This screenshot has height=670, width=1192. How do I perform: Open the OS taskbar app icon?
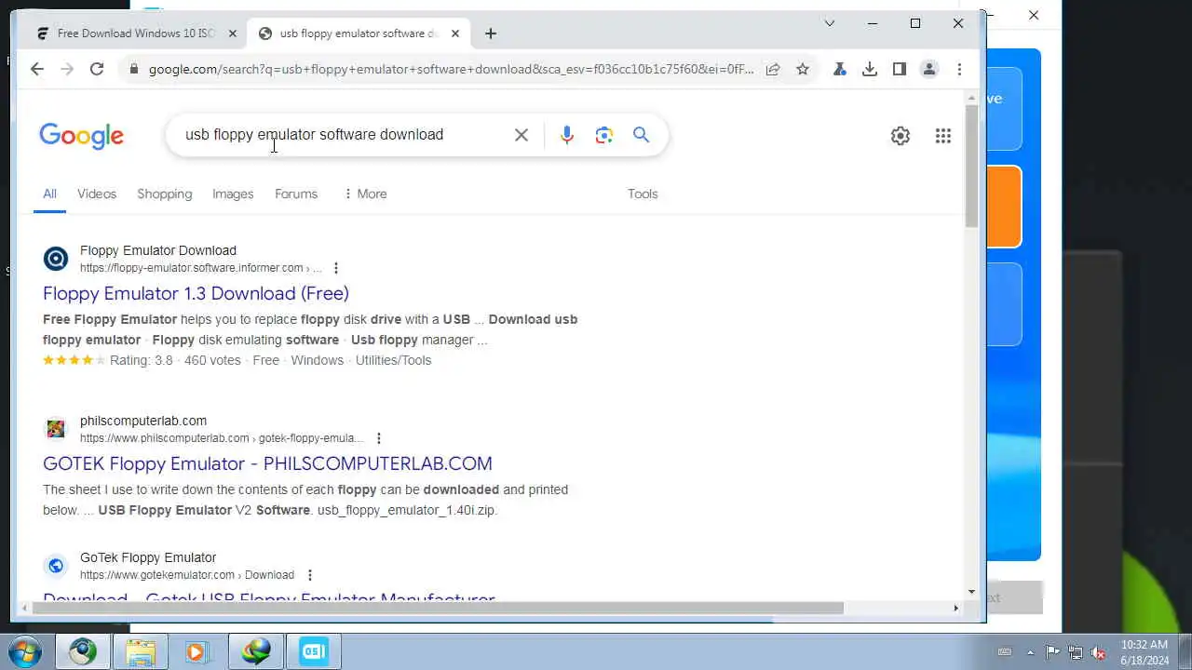314,651
